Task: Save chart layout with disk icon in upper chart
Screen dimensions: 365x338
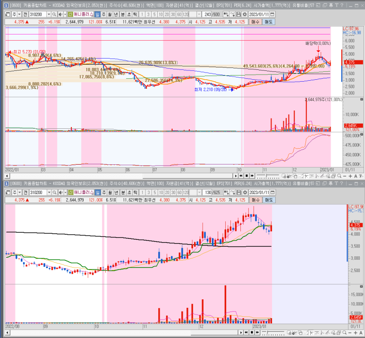Action: (x=238, y=15)
